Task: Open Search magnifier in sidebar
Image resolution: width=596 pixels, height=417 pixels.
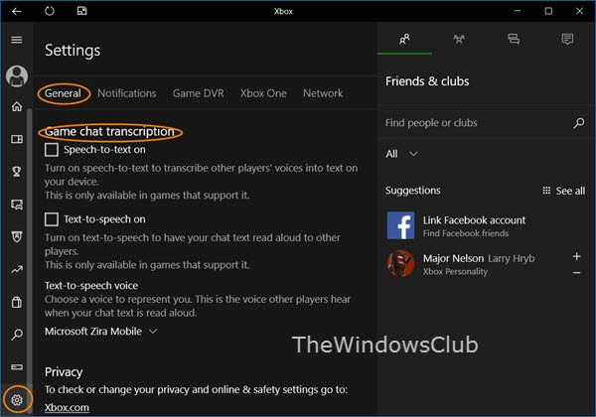Action: coord(17,335)
